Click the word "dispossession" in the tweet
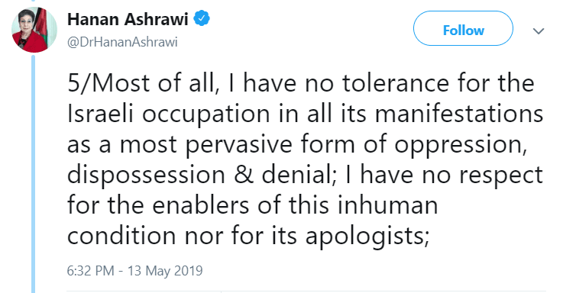563x293 pixels. [x=147, y=175]
